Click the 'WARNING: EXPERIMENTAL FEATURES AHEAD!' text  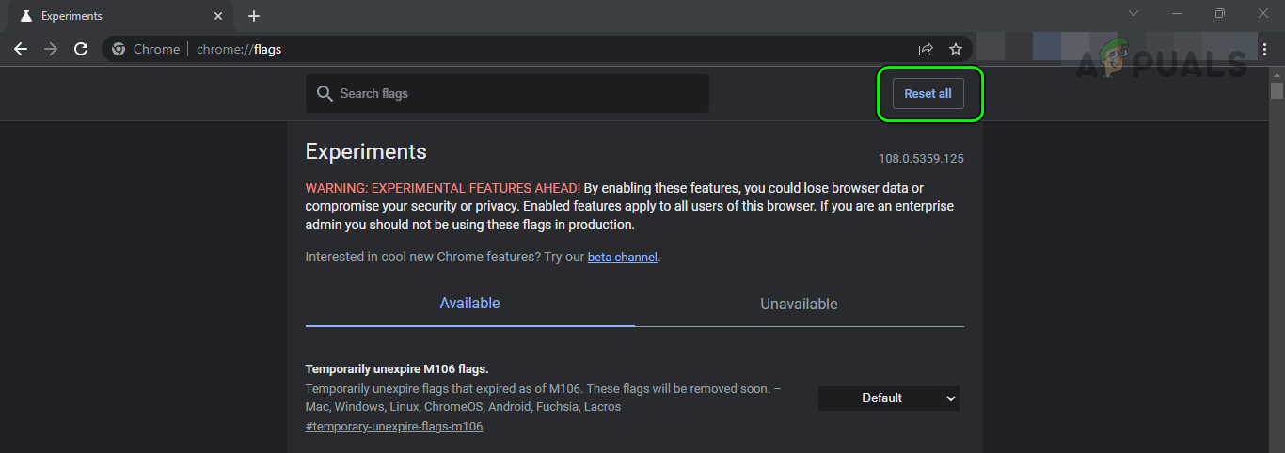[443, 188]
